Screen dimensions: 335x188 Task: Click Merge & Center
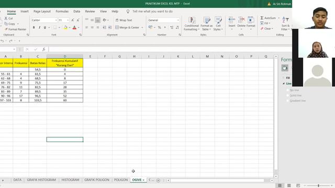pos(127,28)
